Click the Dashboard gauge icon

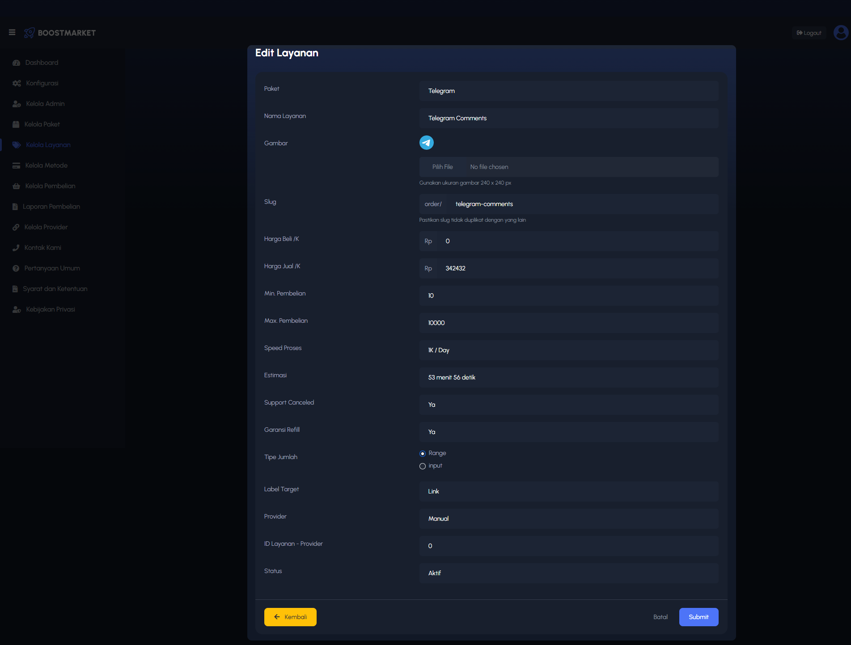coord(17,63)
